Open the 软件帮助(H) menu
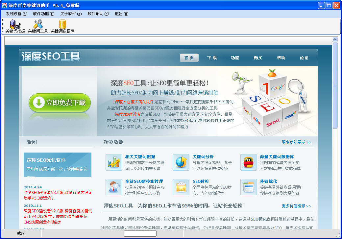The width and height of the screenshot is (342, 239). [x=98, y=14]
